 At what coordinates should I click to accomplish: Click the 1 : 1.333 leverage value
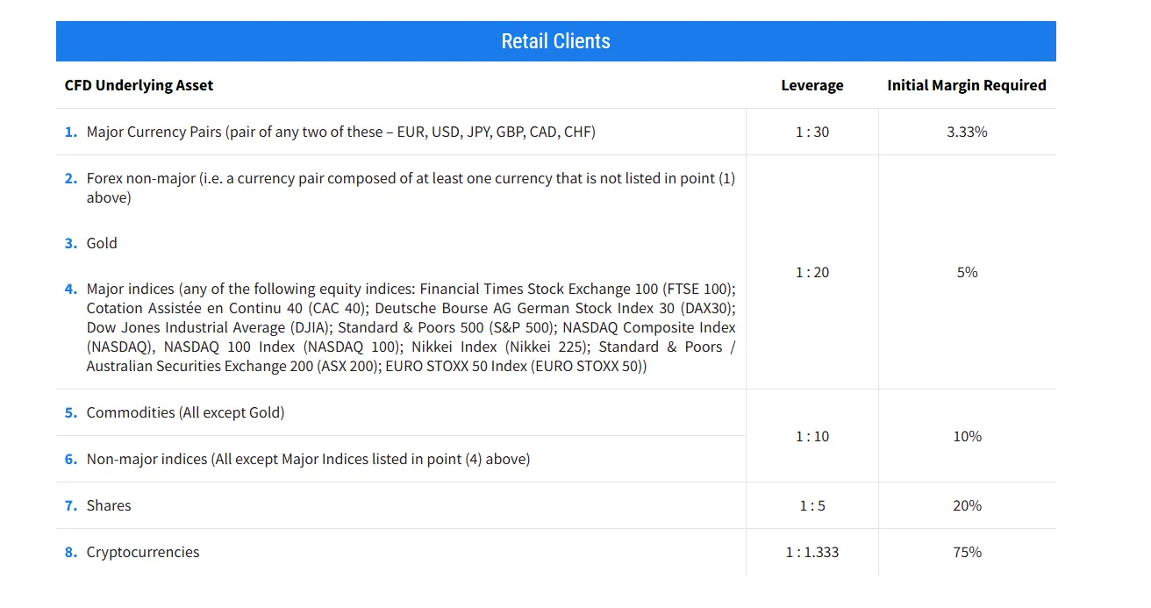(812, 552)
